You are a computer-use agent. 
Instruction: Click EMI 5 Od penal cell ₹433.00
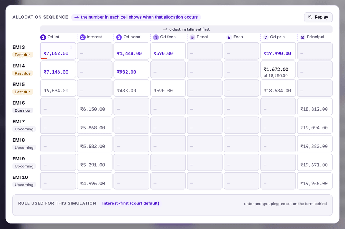[x=131, y=88]
